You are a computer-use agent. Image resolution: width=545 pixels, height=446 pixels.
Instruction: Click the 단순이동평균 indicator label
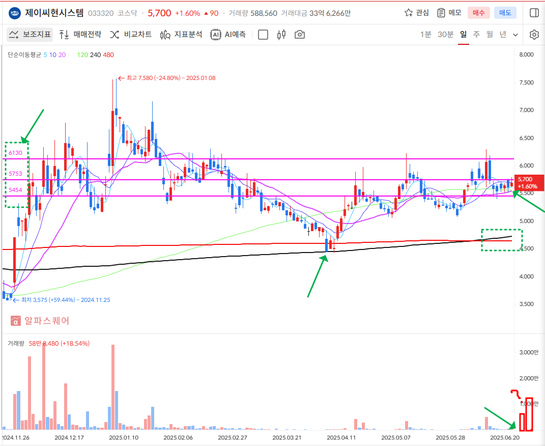click(x=24, y=55)
